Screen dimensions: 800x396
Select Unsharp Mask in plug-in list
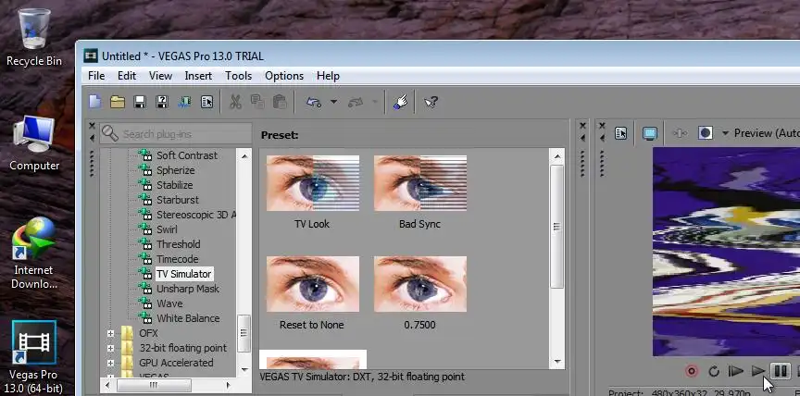(x=188, y=289)
